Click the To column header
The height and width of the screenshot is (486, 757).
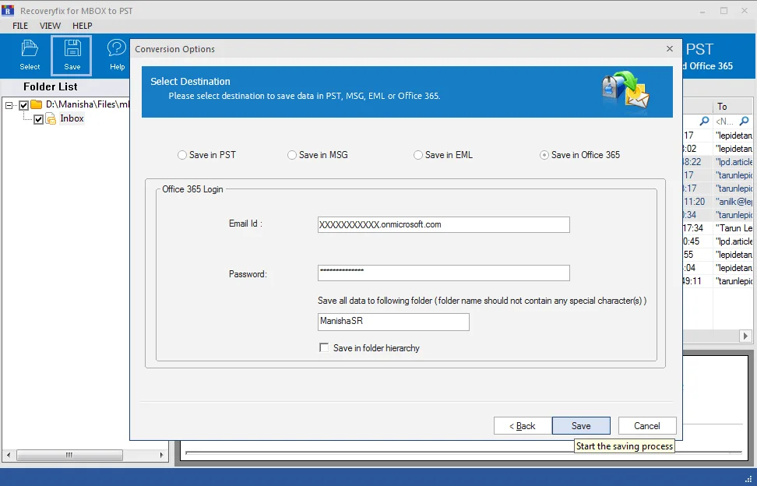tap(733, 107)
